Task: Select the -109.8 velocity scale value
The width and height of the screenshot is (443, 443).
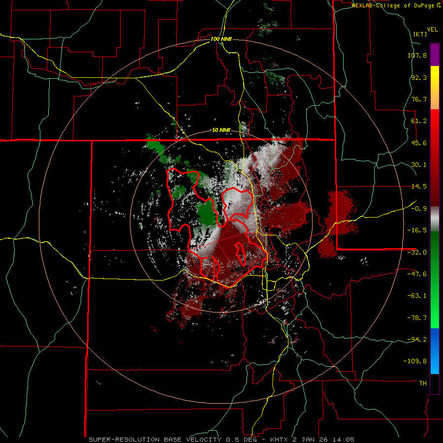Action: 415,361
